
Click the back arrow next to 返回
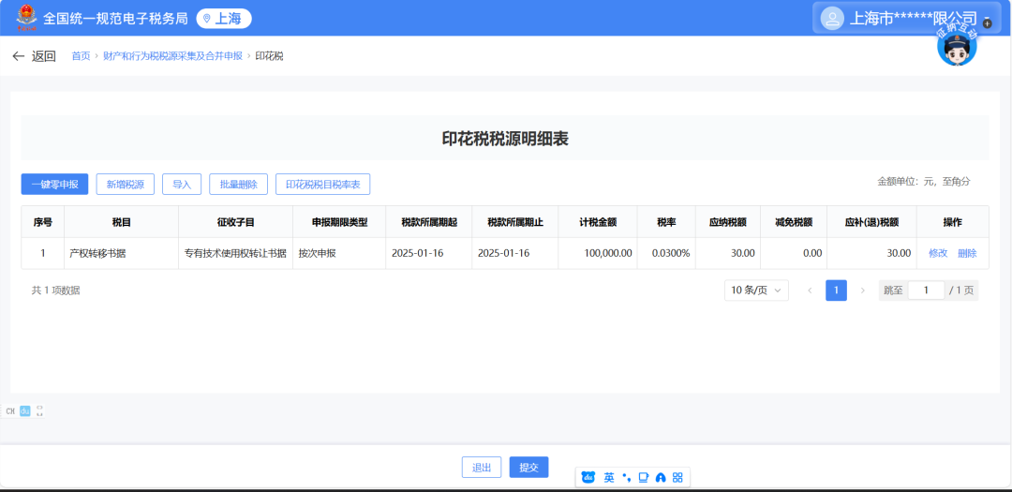(x=18, y=56)
